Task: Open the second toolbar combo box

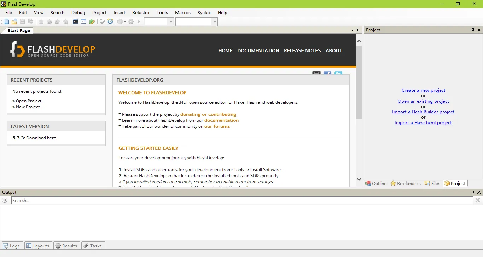Action: tap(214, 22)
